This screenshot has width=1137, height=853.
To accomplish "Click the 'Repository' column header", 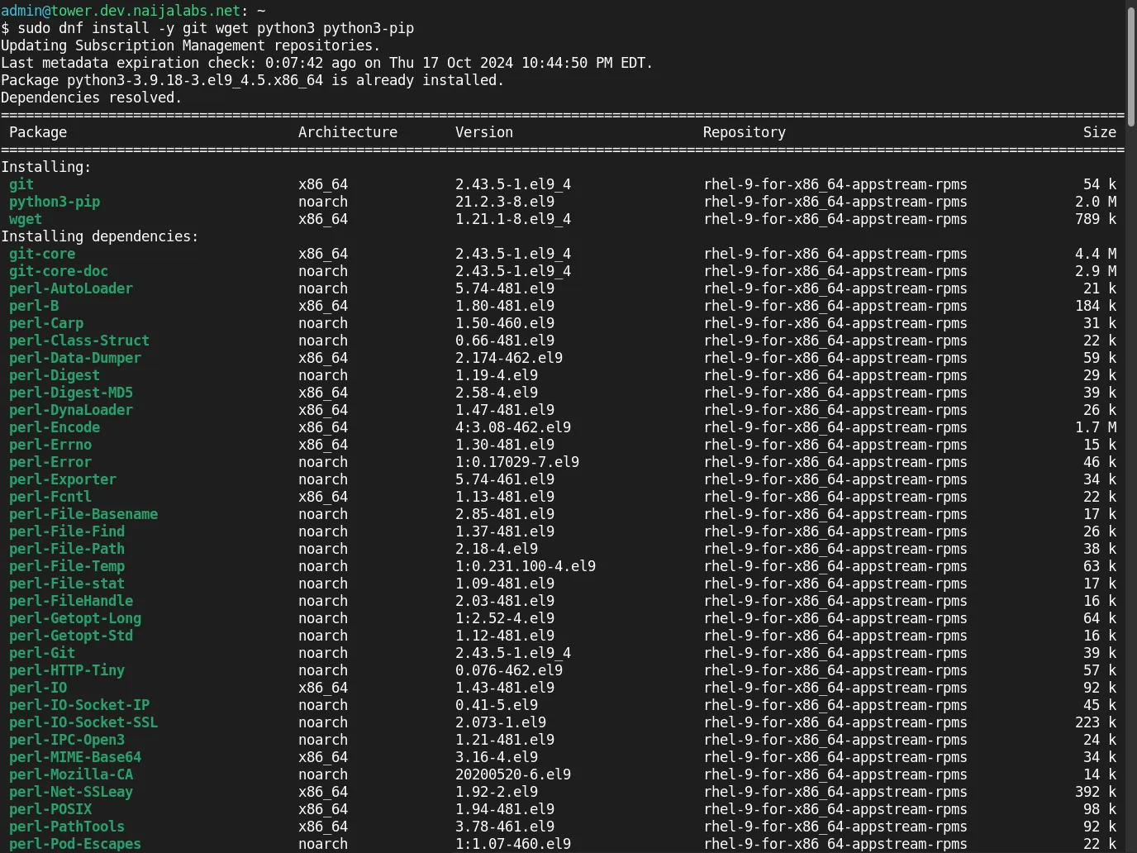I will (745, 132).
